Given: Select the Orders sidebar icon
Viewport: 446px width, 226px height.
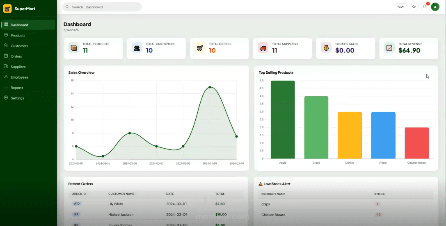Looking at the screenshot, I should click(x=6, y=56).
